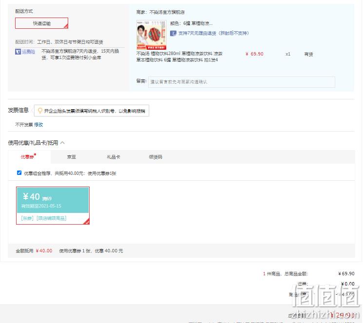Open the product thumbnail image
The height and width of the screenshot is (323, 364).
click(152, 35)
